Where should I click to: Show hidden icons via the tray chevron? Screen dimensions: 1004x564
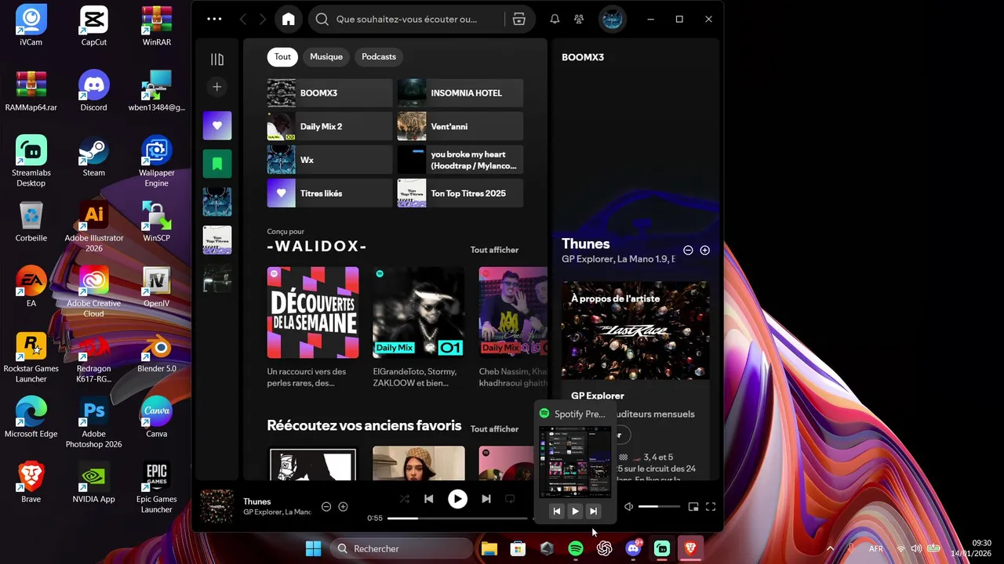click(x=831, y=548)
